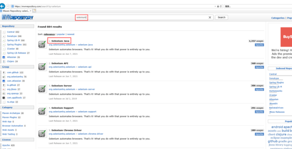The width and height of the screenshot is (292, 149).
Task: Click Apache license badge for Selenium Server
Action: pyautogui.click(x=259, y=90)
